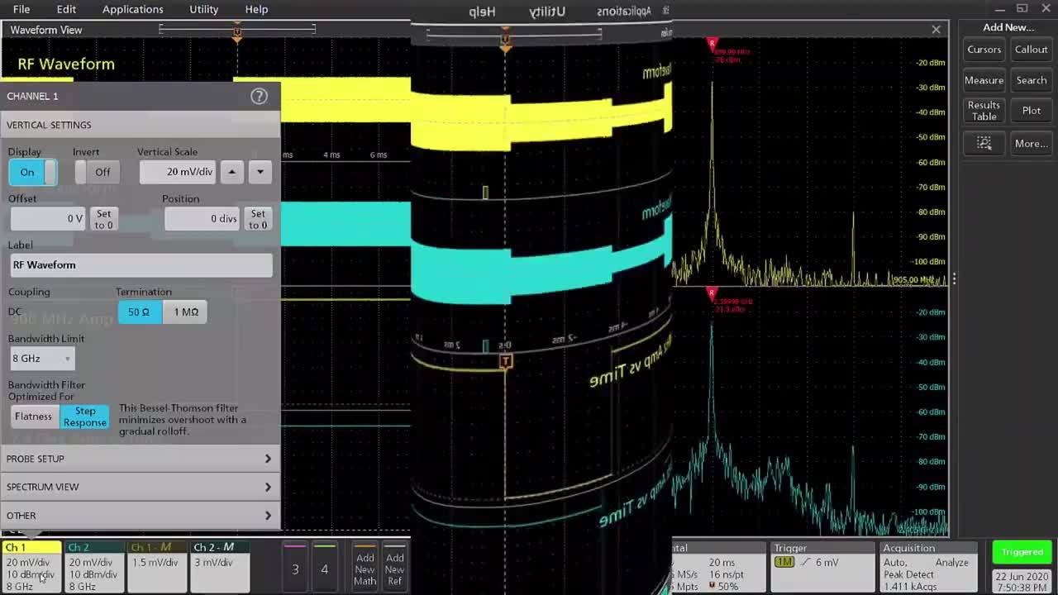Click the zoom box selection icon
This screenshot has height=595, width=1058.
click(x=984, y=143)
